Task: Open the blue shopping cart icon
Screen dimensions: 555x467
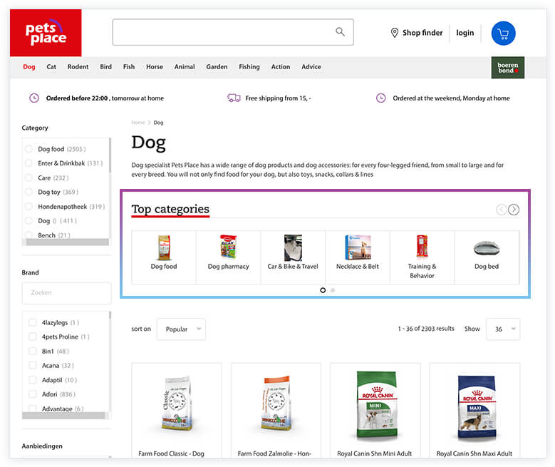Action: click(x=503, y=34)
